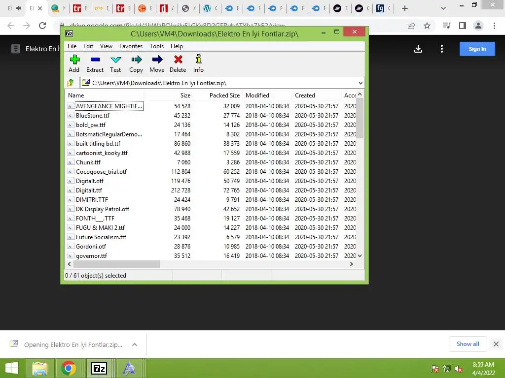Open the File menu in 7-Zip
Screen dimensions: 505x378
click(72, 46)
